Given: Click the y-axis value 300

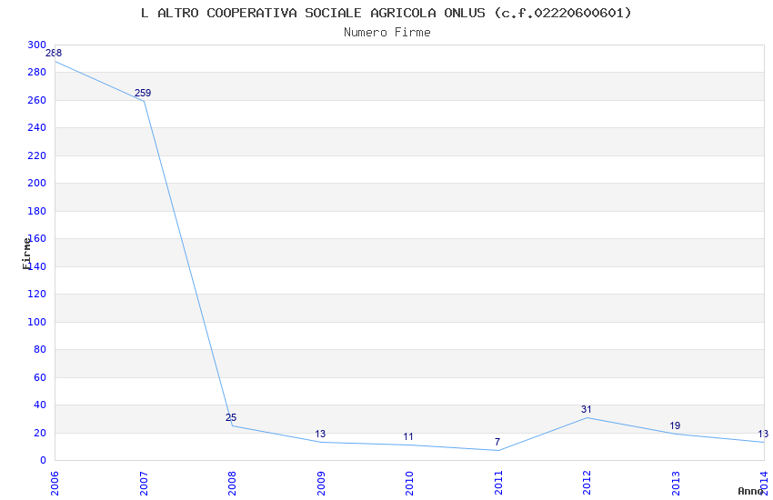Looking at the screenshot, I should pos(37,45).
